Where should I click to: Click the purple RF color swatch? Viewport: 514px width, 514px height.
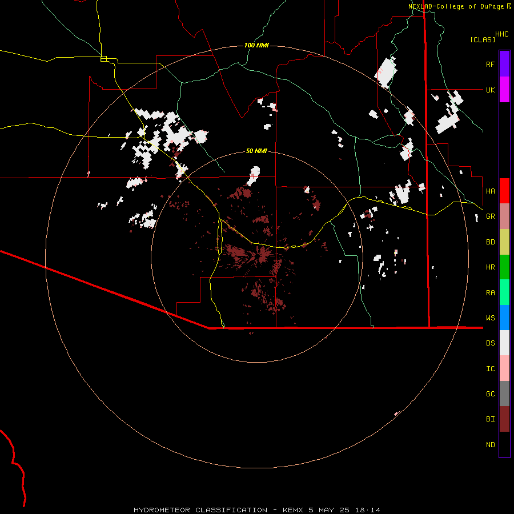504,64
